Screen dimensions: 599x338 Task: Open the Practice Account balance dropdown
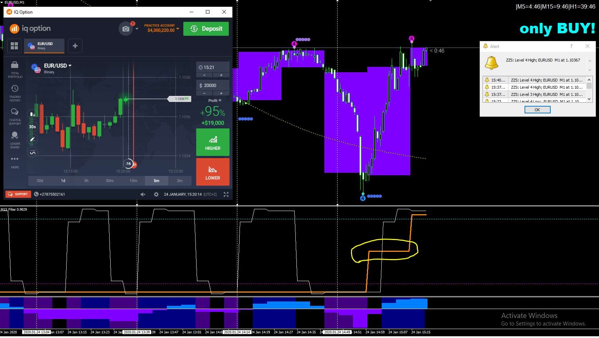pyautogui.click(x=161, y=28)
